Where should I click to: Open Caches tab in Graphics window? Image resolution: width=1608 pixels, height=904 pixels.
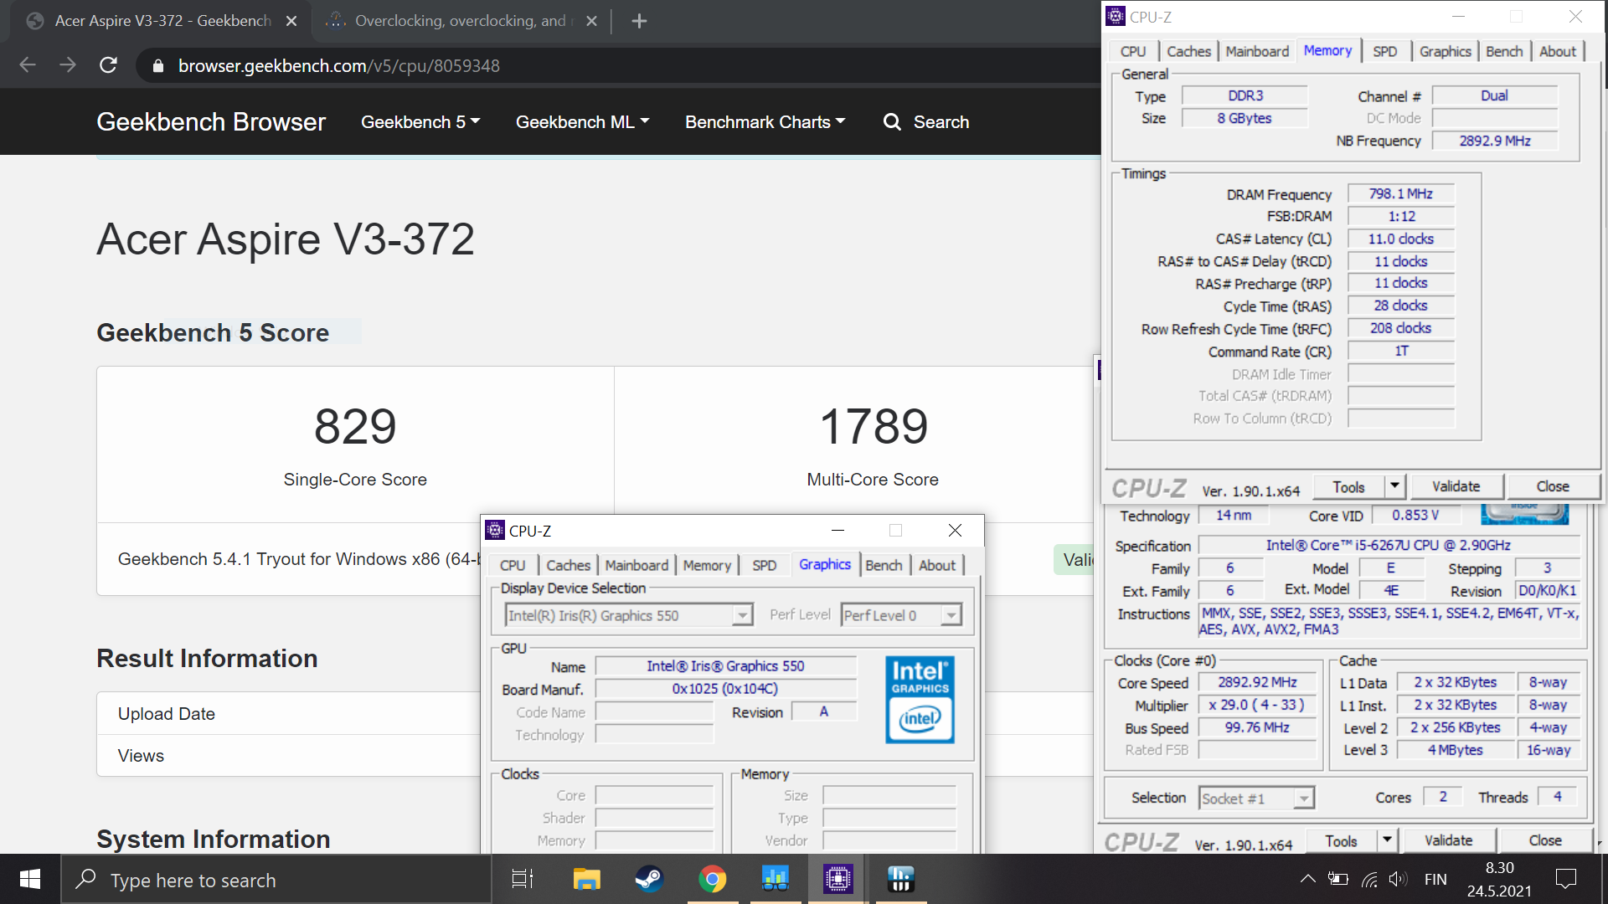click(568, 565)
